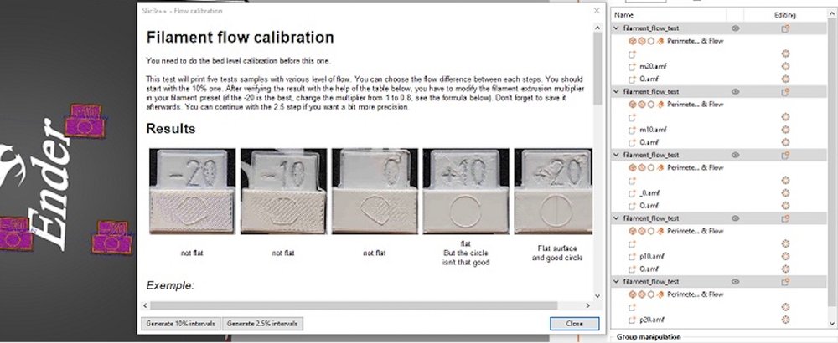838x343 pixels.
Task: Click the gear icon beside m20.amf
Action: 785,66
